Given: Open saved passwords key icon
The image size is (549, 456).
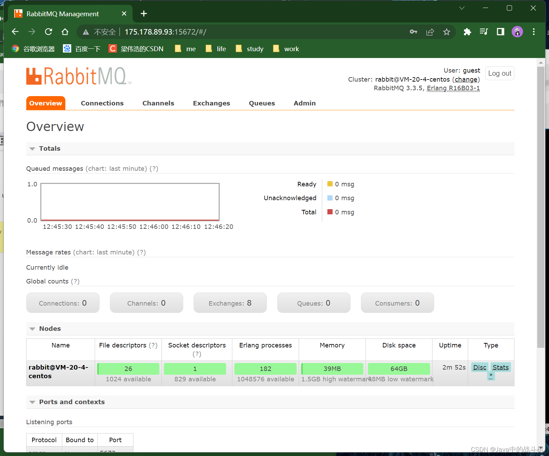Looking at the screenshot, I should coord(413,32).
